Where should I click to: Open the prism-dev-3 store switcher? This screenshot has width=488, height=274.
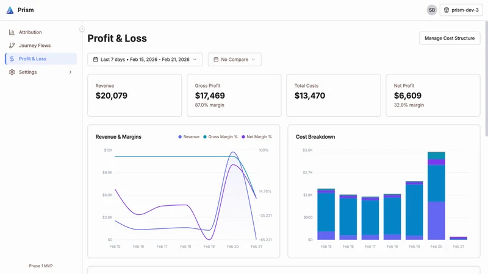click(461, 10)
